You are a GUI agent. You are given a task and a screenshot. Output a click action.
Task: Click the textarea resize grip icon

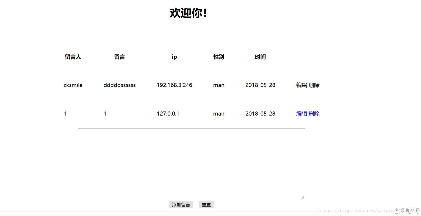303,198
